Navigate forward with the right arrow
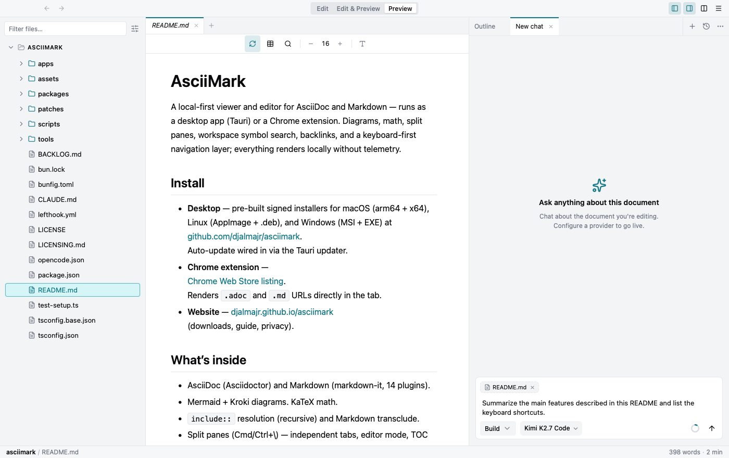Screen dimensions: 729x458 [x=61, y=8]
